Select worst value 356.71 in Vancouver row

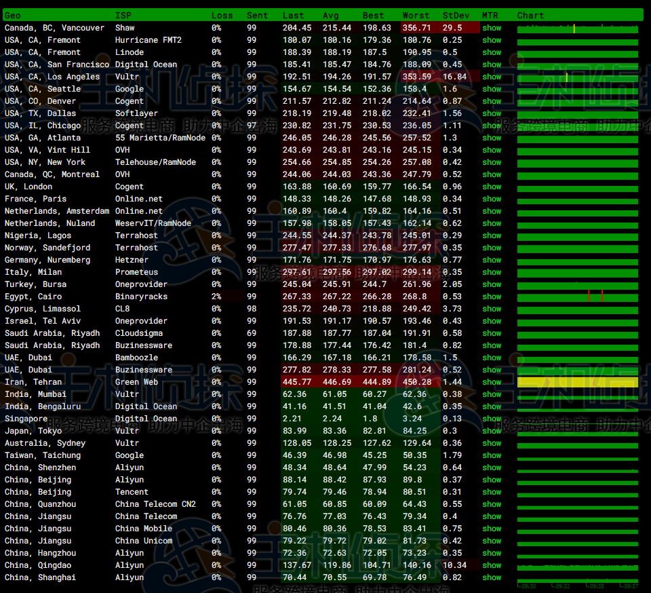pos(417,28)
